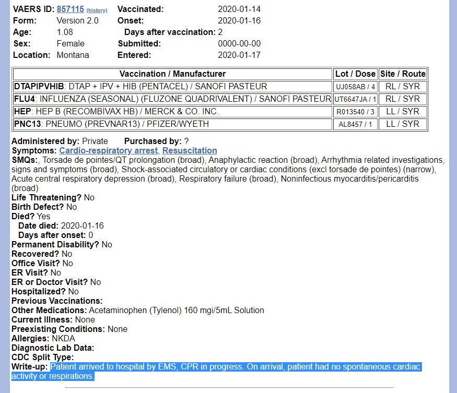Viewport: 457px width, 393px height.
Task: Click the Date died value 2020-01-16
Action: (x=83, y=226)
